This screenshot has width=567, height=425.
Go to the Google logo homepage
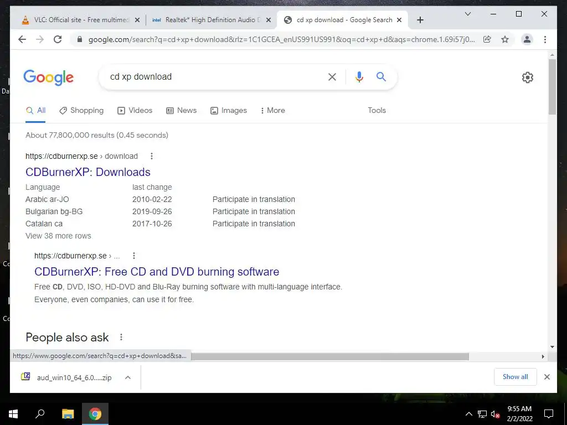[x=49, y=77]
